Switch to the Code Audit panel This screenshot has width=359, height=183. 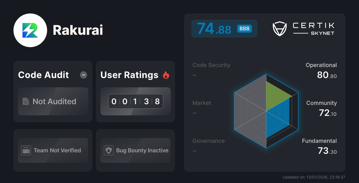[x=53, y=91]
